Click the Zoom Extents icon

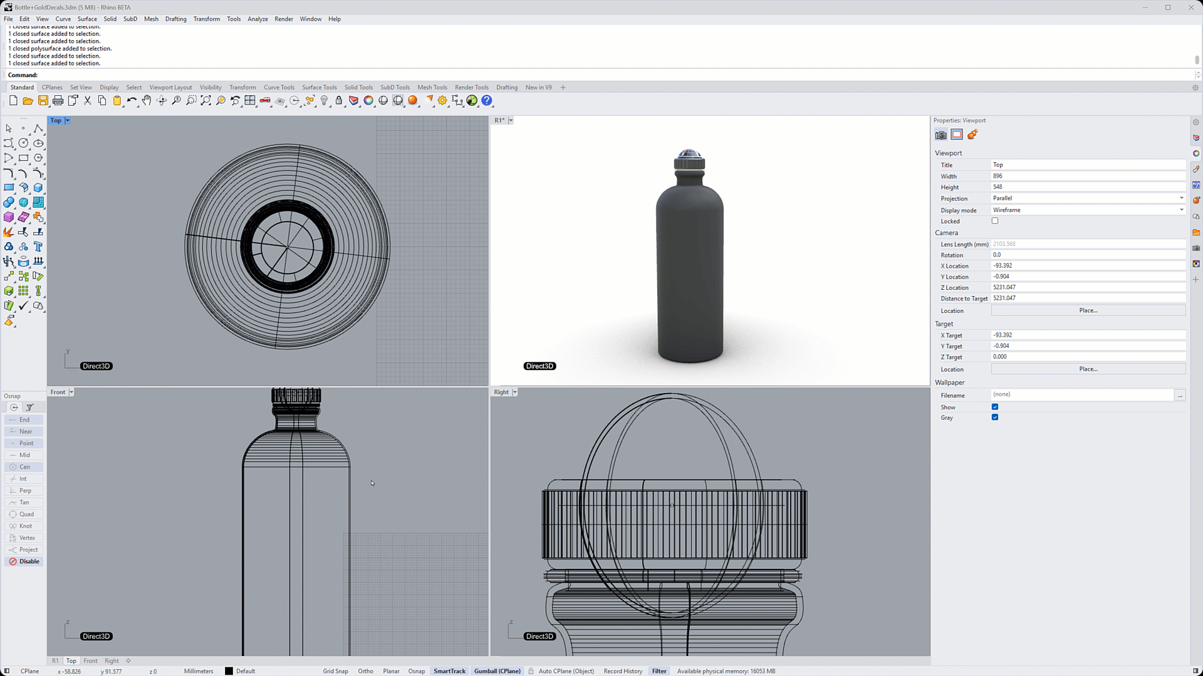pyautogui.click(x=206, y=101)
